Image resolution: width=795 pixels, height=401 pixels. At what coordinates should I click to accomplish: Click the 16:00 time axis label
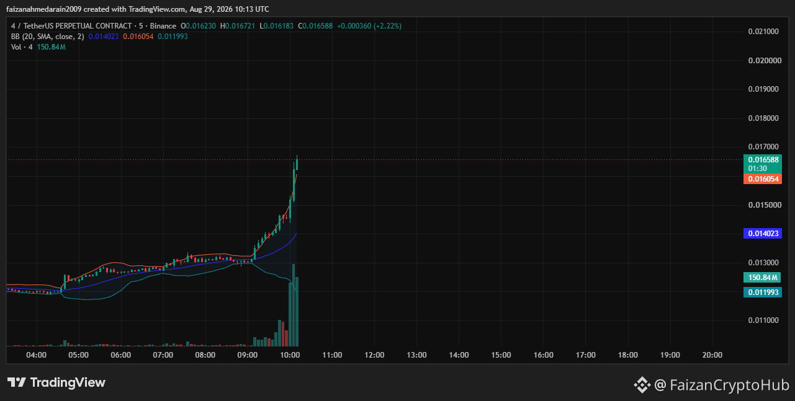coord(543,355)
